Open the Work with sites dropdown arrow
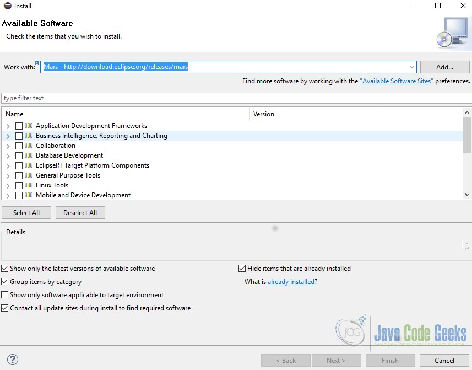Image resolution: width=472 pixels, height=370 pixels. [x=412, y=67]
